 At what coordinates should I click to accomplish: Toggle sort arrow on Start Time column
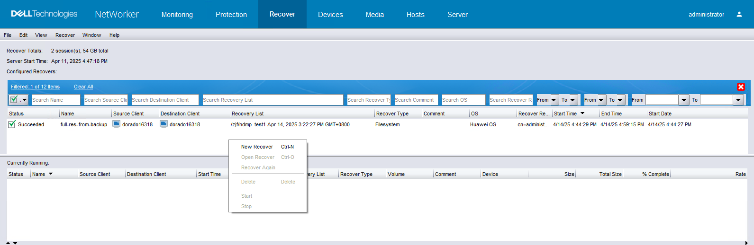pos(582,114)
